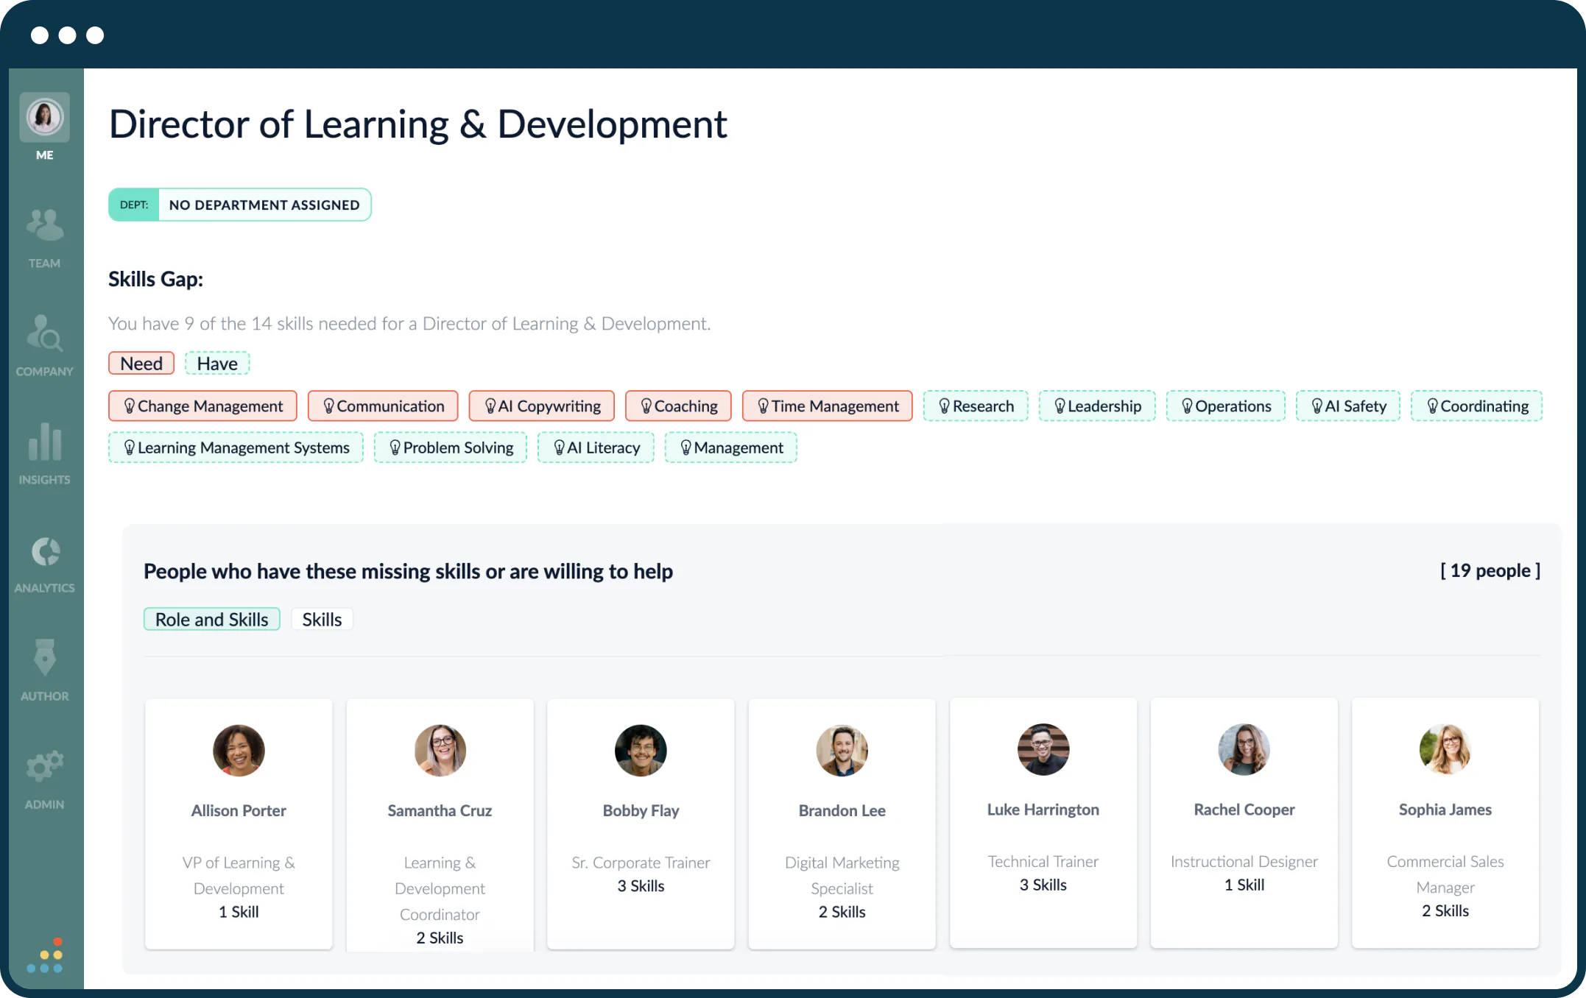The height and width of the screenshot is (998, 1586).
Task: Click the 19 people count
Action: [x=1490, y=570]
